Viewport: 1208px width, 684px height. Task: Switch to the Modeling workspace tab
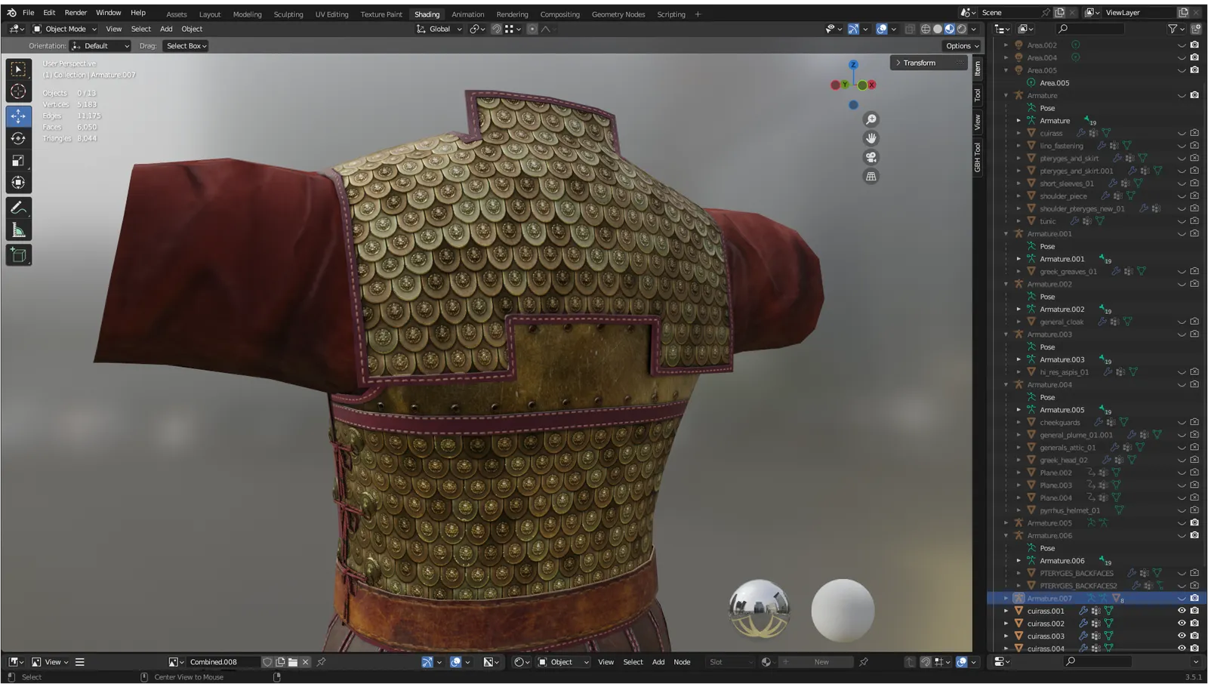(247, 14)
